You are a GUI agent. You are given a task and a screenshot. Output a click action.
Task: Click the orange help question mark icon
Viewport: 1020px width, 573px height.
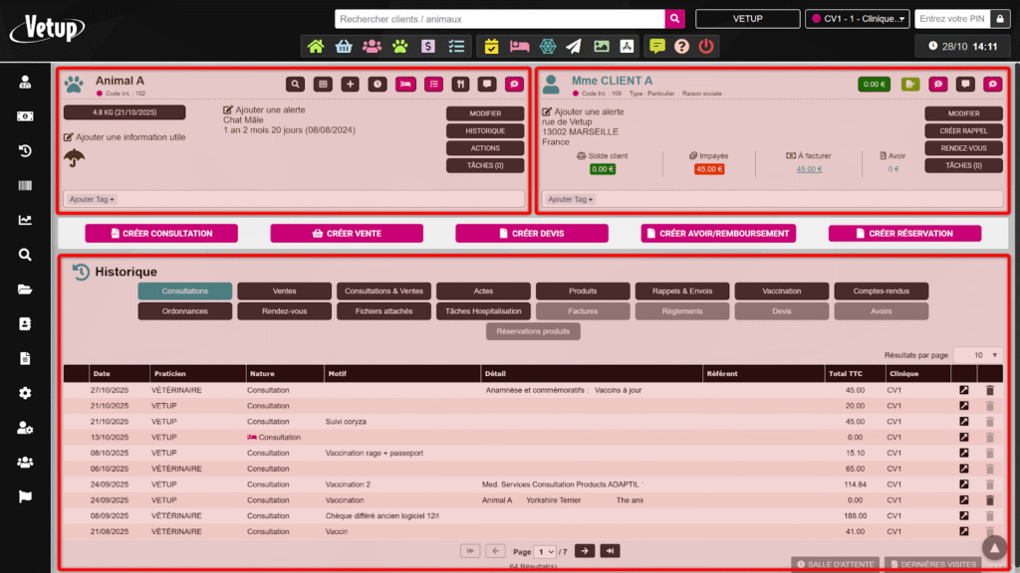tap(681, 46)
